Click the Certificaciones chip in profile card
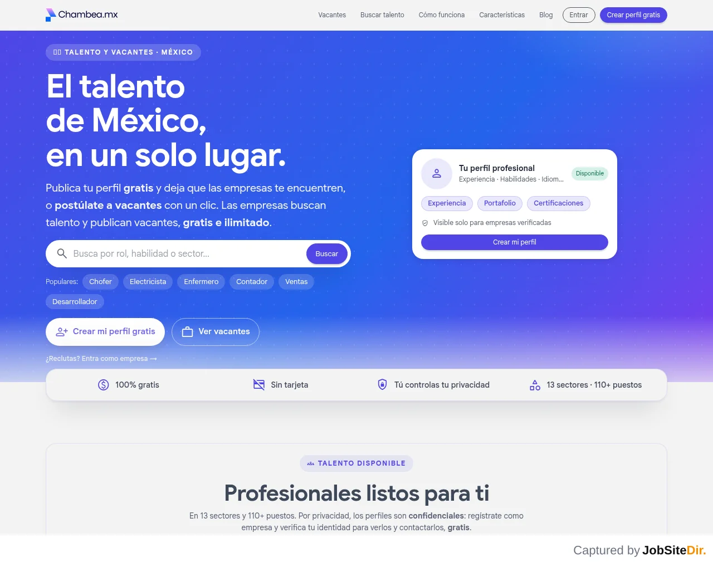This screenshot has width=713, height=567. tap(558, 203)
